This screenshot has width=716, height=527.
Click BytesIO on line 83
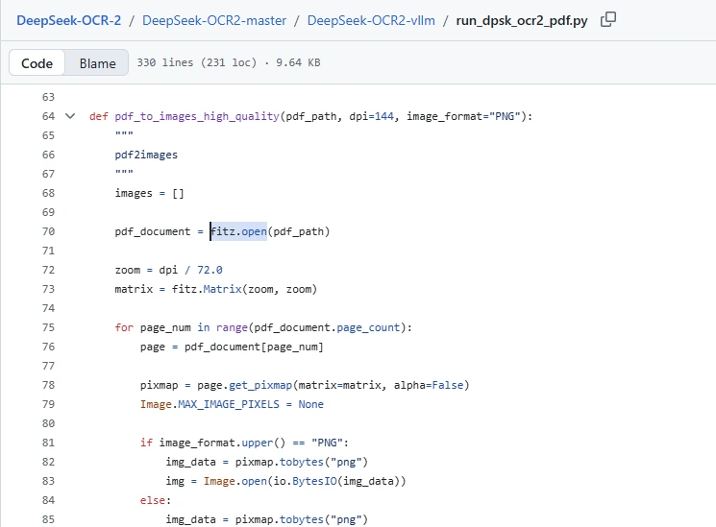[314, 481]
